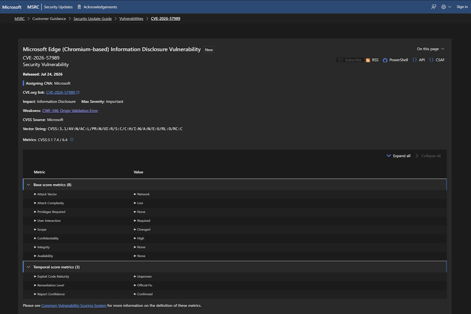Click the Subscribe label

[x=353, y=60]
